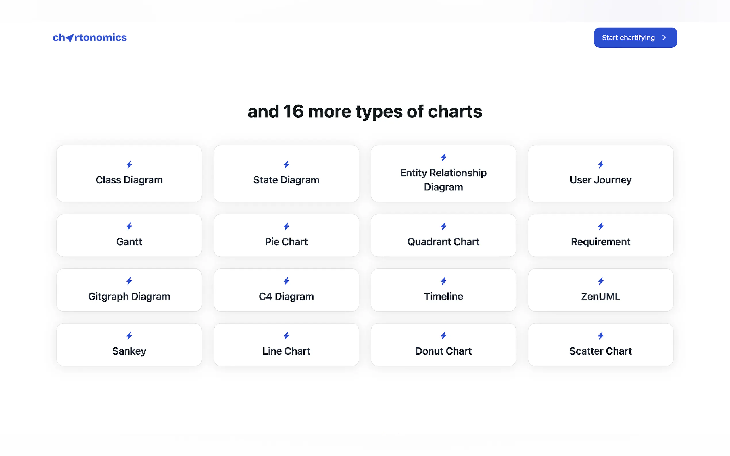Click the chevron arrow in Start chartifying

coord(664,38)
